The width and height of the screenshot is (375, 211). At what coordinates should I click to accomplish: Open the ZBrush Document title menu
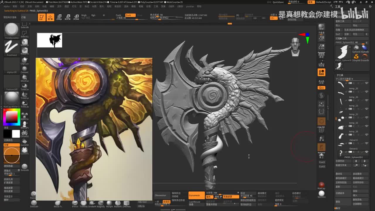point(34,2)
